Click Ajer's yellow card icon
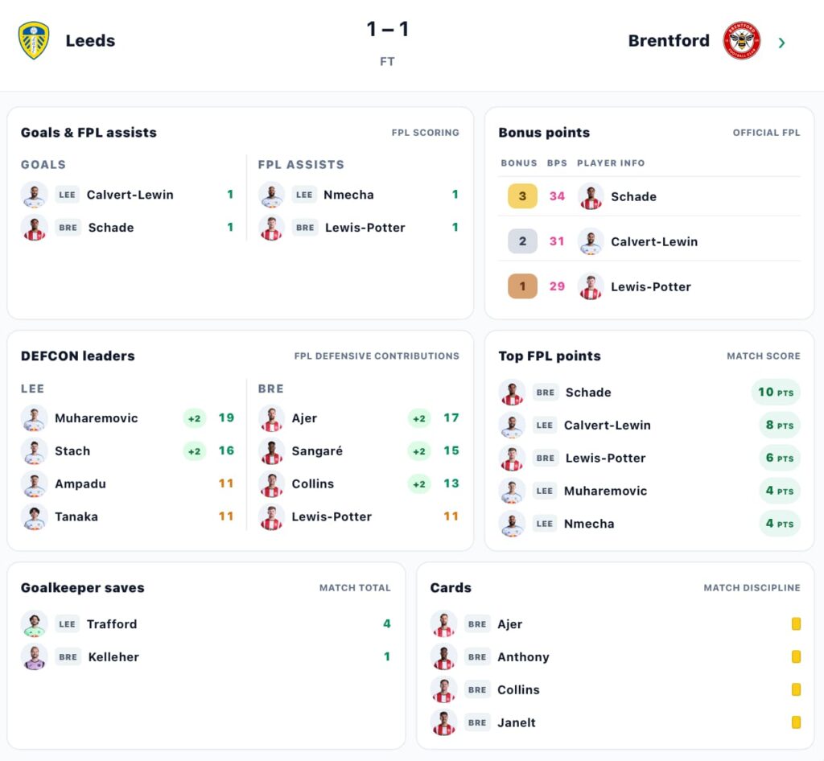 click(796, 624)
